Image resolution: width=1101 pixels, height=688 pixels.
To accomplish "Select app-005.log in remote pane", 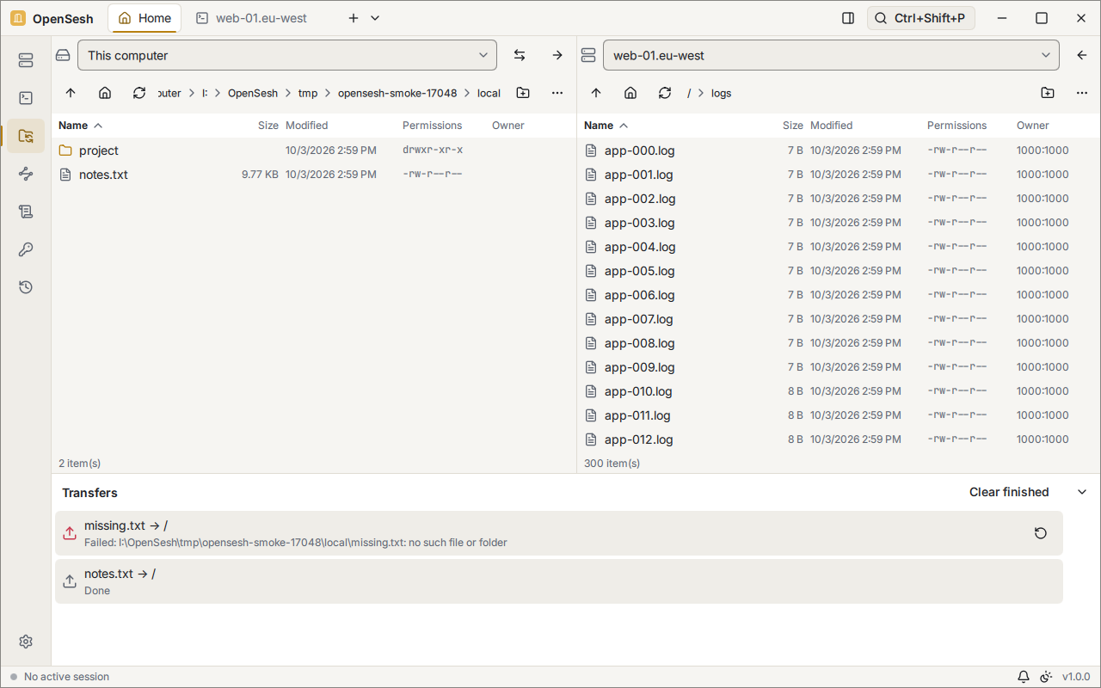I will (x=839, y=271).
